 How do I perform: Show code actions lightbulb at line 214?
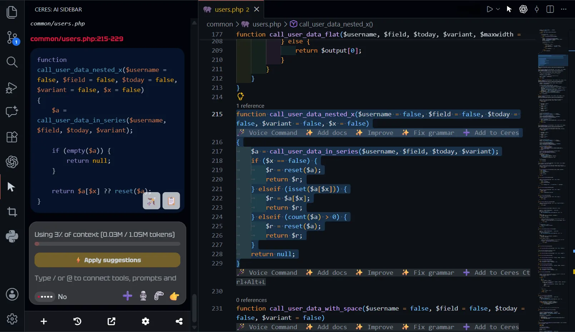(x=241, y=96)
